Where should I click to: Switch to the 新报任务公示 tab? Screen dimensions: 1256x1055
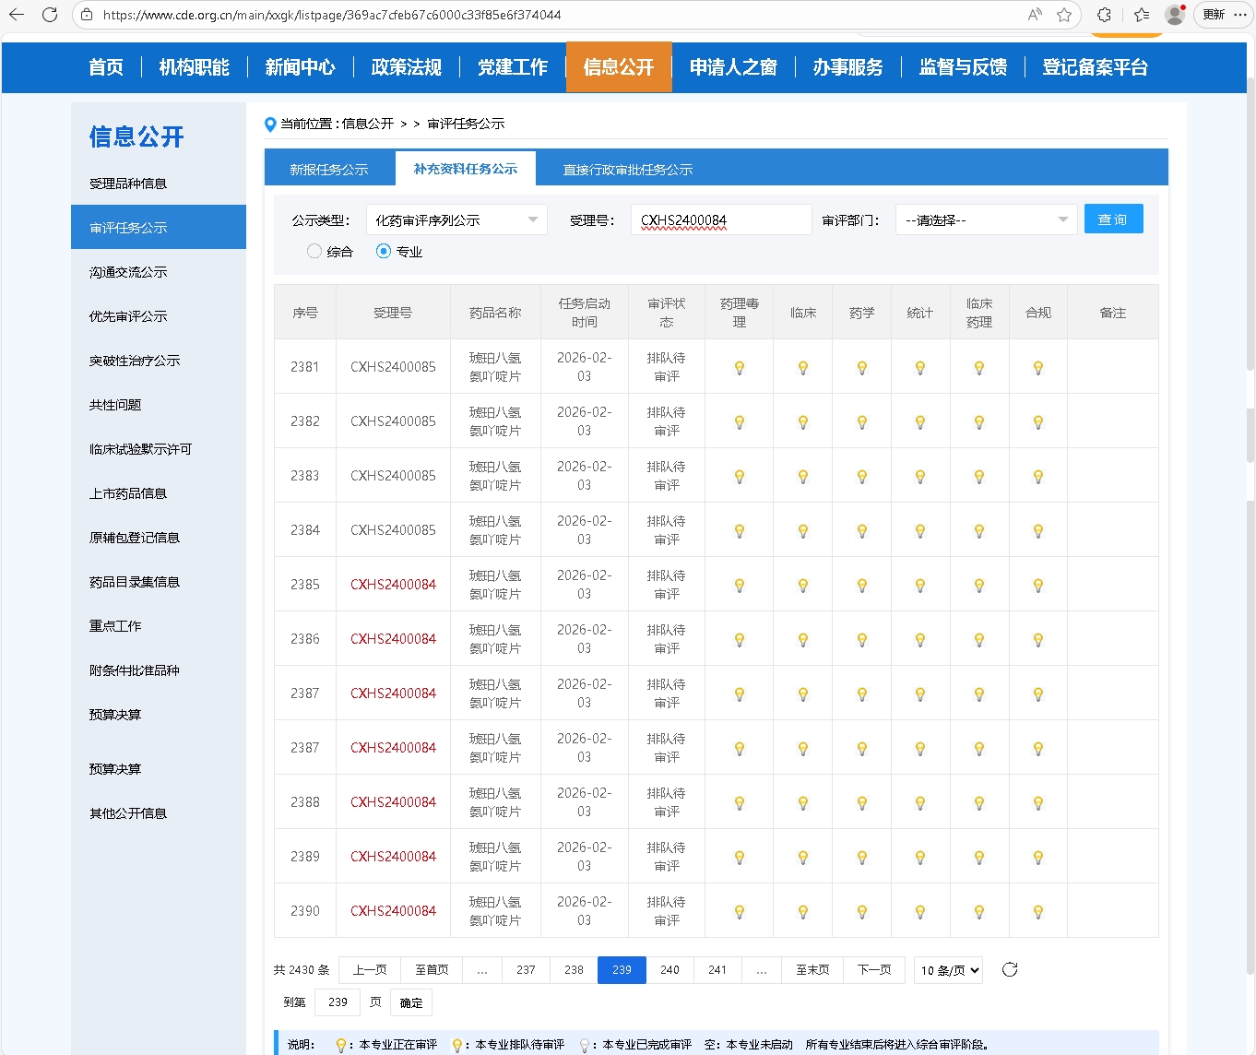(329, 169)
